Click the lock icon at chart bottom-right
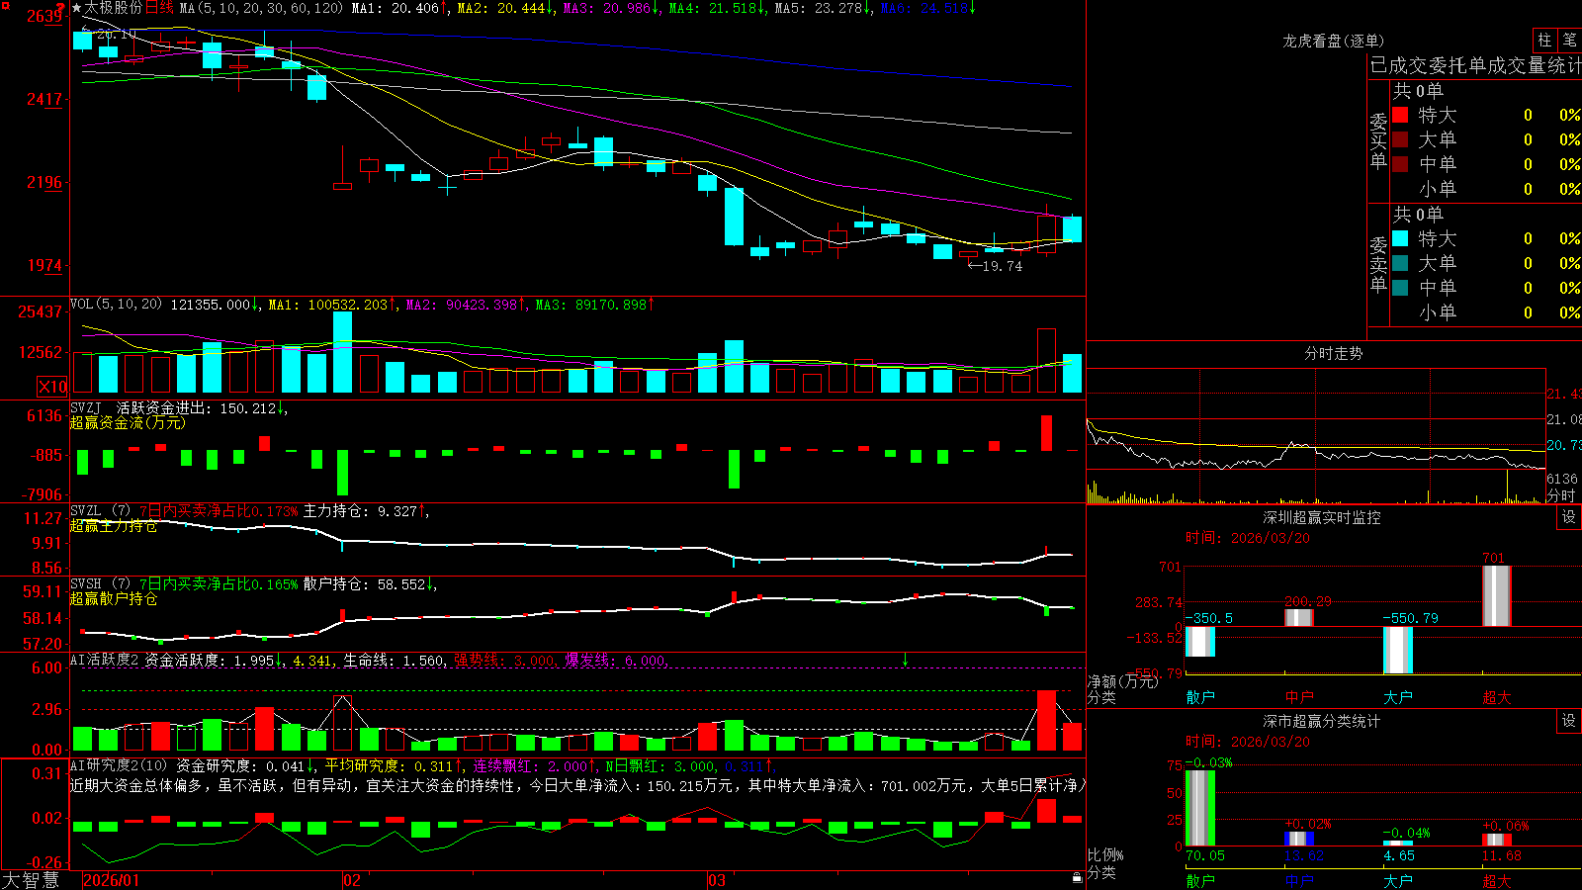1582x890 pixels. coord(1078,877)
